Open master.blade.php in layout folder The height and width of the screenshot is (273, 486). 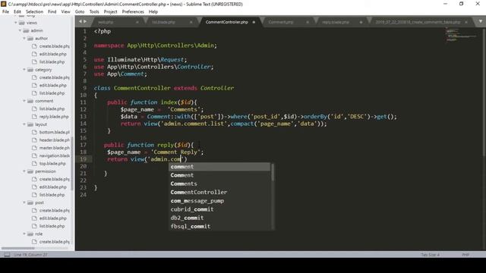pyautogui.click(x=54, y=148)
